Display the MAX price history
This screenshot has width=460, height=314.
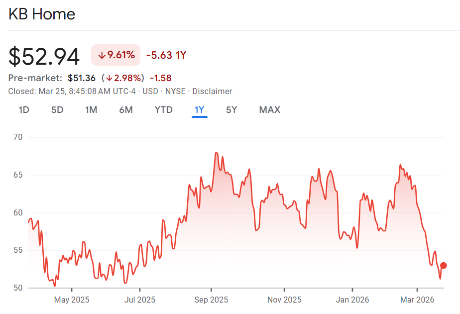click(x=269, y=109)
